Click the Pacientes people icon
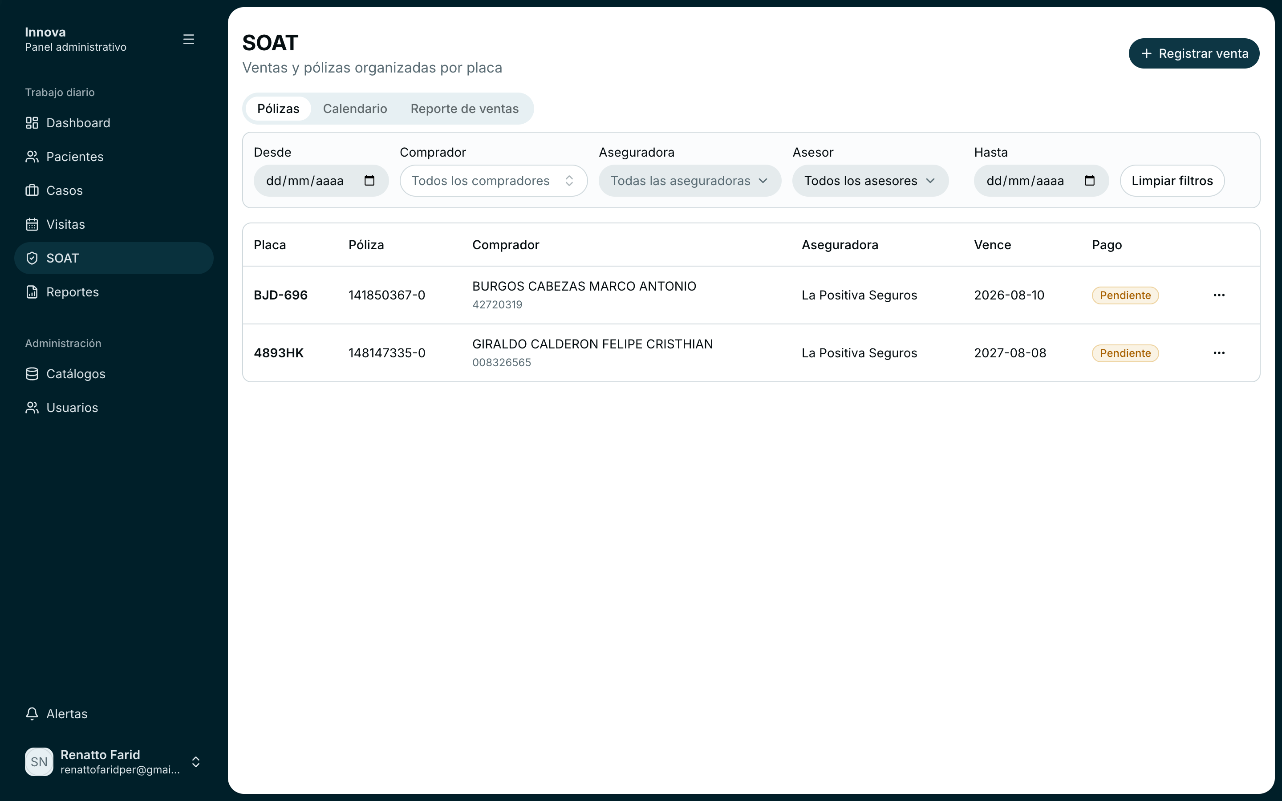The width and height of the screenshot is (1282, 801). click(32, 157)
